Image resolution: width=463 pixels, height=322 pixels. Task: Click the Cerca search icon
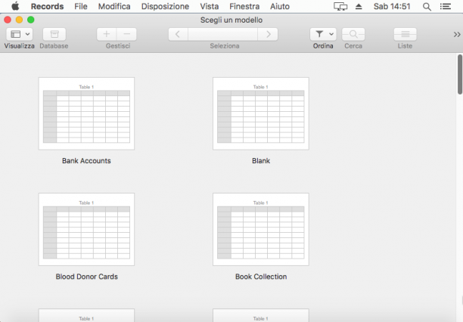[353, 34]
